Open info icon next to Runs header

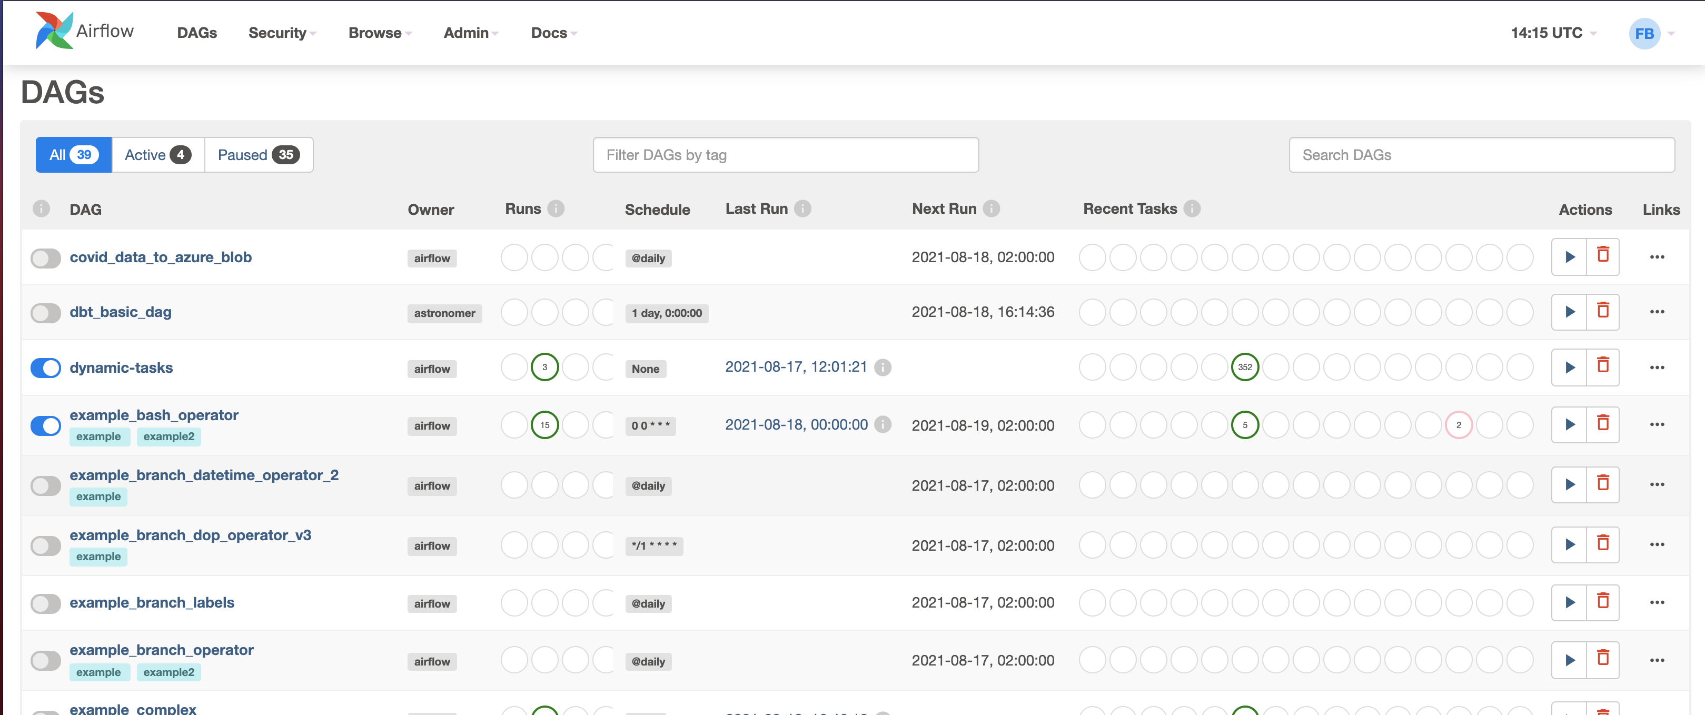click(556, 208)
